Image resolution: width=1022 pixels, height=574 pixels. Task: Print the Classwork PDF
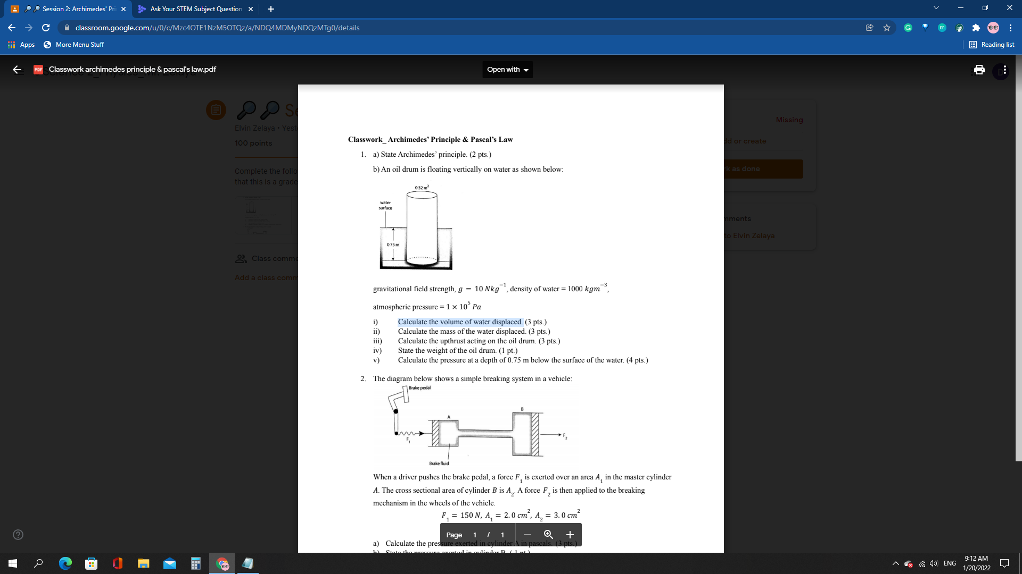[x=979, y=70]
